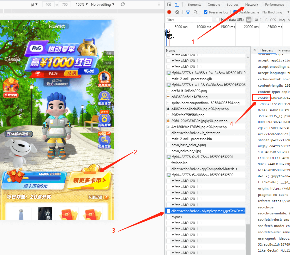Switch to the Console tab

214,5
